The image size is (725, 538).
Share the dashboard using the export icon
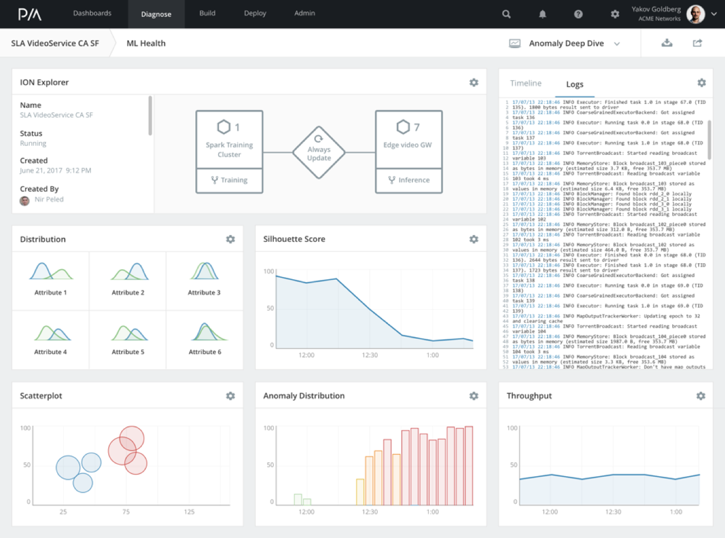coord(698,43)
